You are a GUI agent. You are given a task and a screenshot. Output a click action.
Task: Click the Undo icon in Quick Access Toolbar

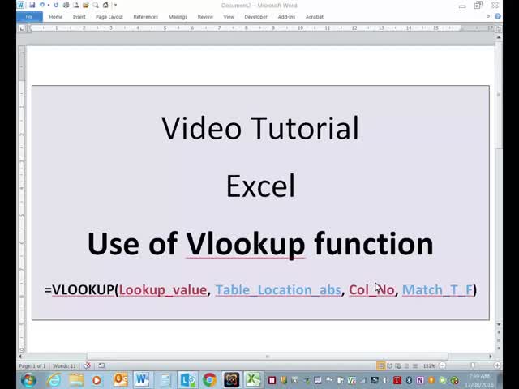click(x=42, y=5)
